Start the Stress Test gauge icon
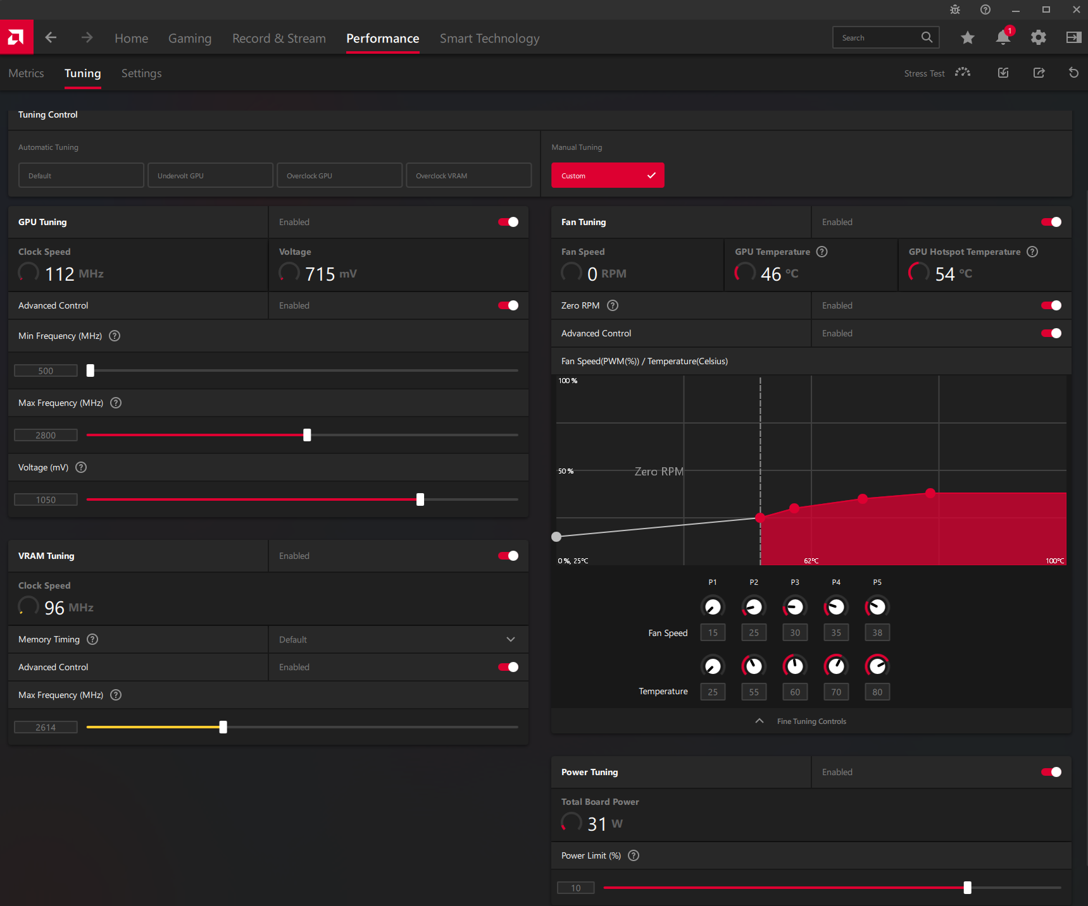Viewport: 1088px width, 906px height. (963, 73)
